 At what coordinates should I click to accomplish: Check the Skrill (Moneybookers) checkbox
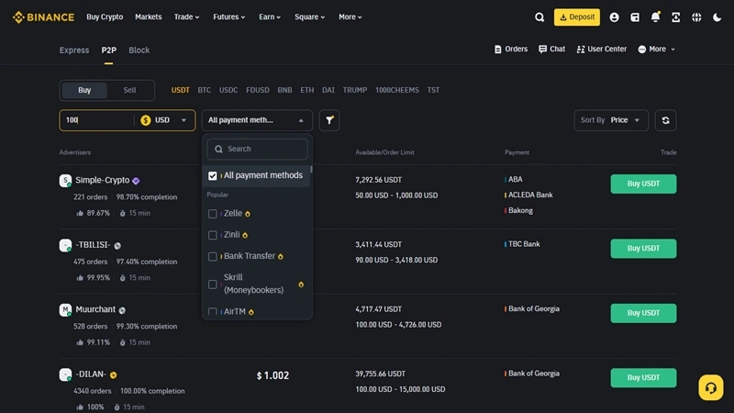[x=213, y=285]
